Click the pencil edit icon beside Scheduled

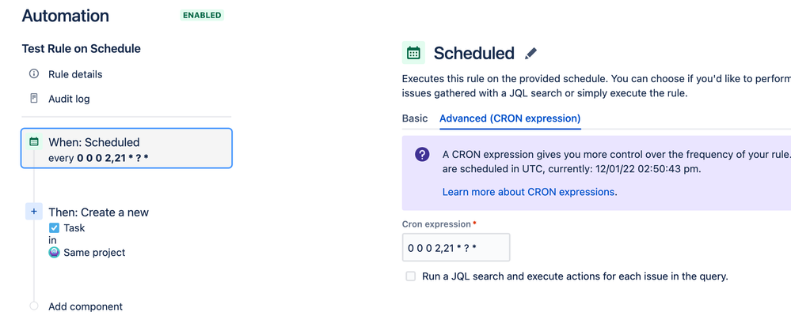click(531, 53)
